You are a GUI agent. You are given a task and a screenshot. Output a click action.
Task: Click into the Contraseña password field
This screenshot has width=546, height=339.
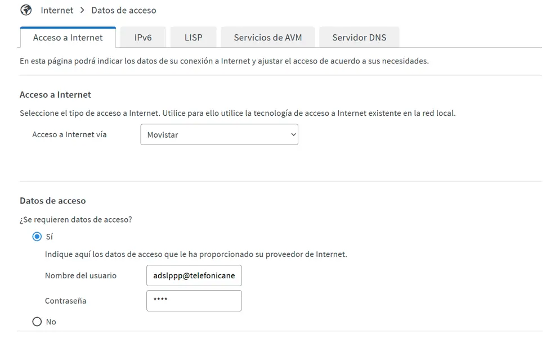(194, 301)
